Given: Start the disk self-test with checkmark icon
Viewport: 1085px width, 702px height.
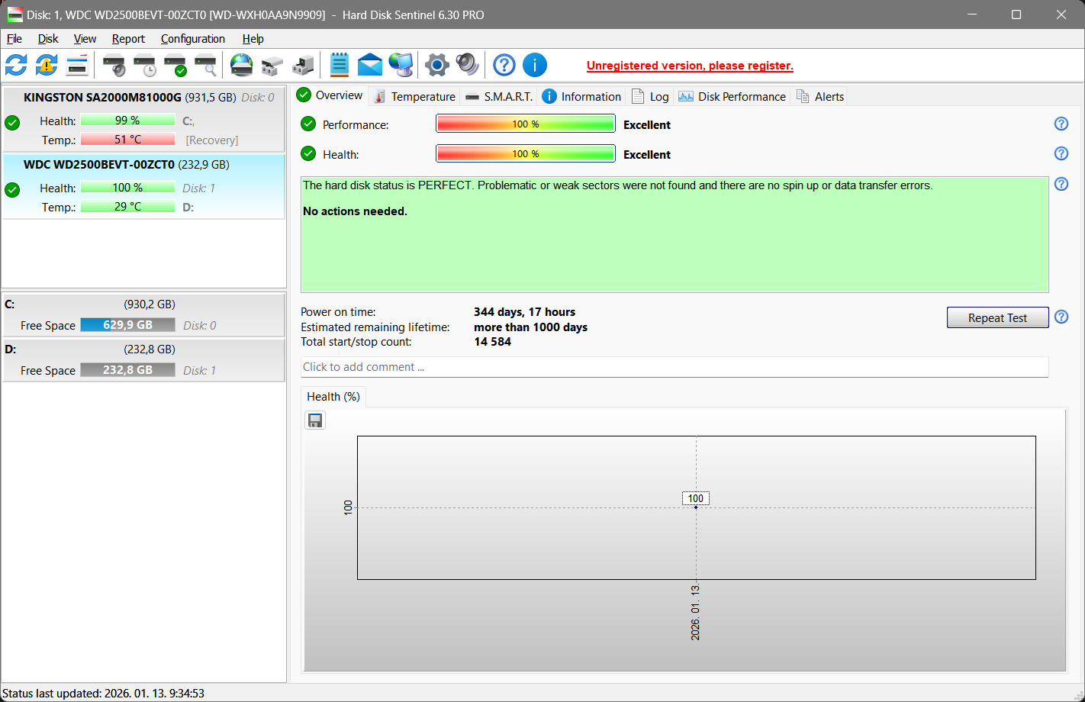Looking at the screenshot, I should pyautogui.click(x=175, y=66).
